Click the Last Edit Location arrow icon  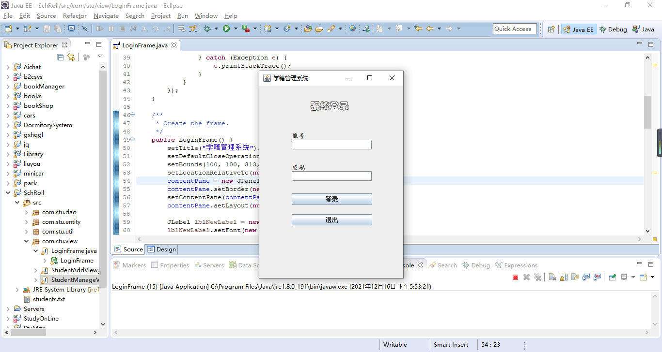[x=418, y=29]
